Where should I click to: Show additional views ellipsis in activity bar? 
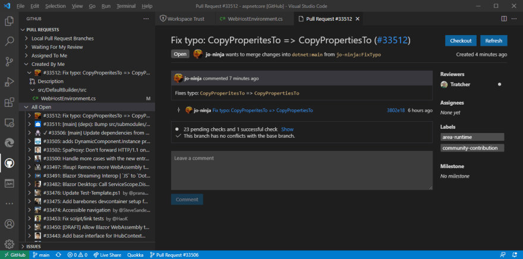(x=10, y=203)
